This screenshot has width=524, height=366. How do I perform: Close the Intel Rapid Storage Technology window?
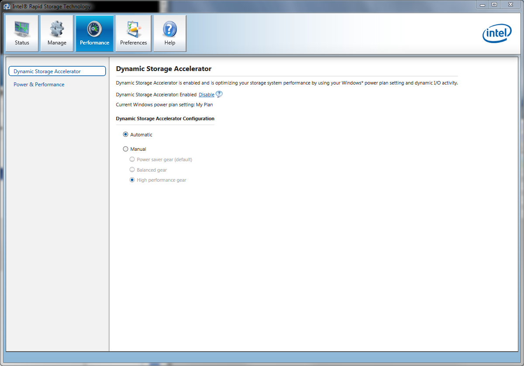click(510, 4)
